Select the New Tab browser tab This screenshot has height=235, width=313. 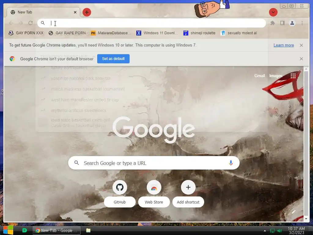[43, 12]
